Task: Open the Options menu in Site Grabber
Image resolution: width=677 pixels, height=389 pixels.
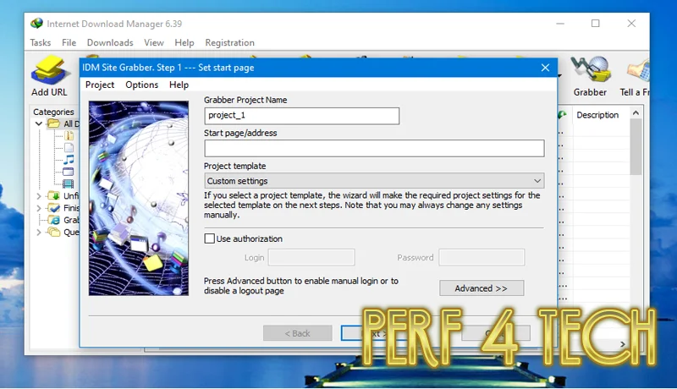Action: 141,85
